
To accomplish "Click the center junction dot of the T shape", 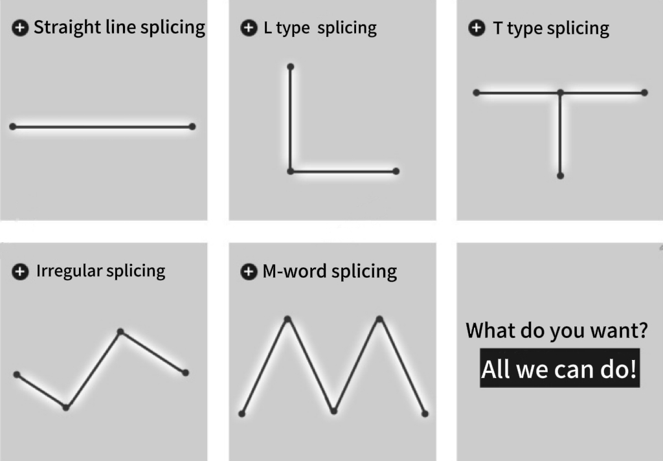I will (561, 93).
